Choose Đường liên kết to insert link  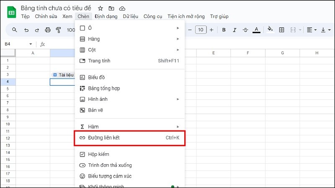pos(130,138)
